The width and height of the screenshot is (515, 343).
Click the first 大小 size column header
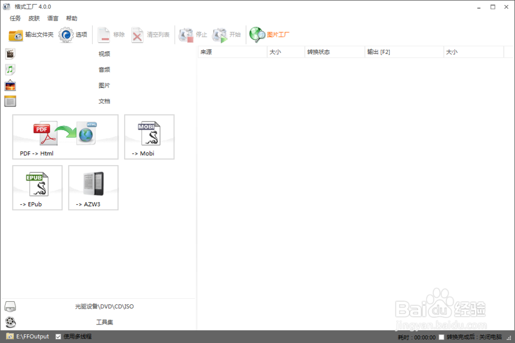click(286, 52)
